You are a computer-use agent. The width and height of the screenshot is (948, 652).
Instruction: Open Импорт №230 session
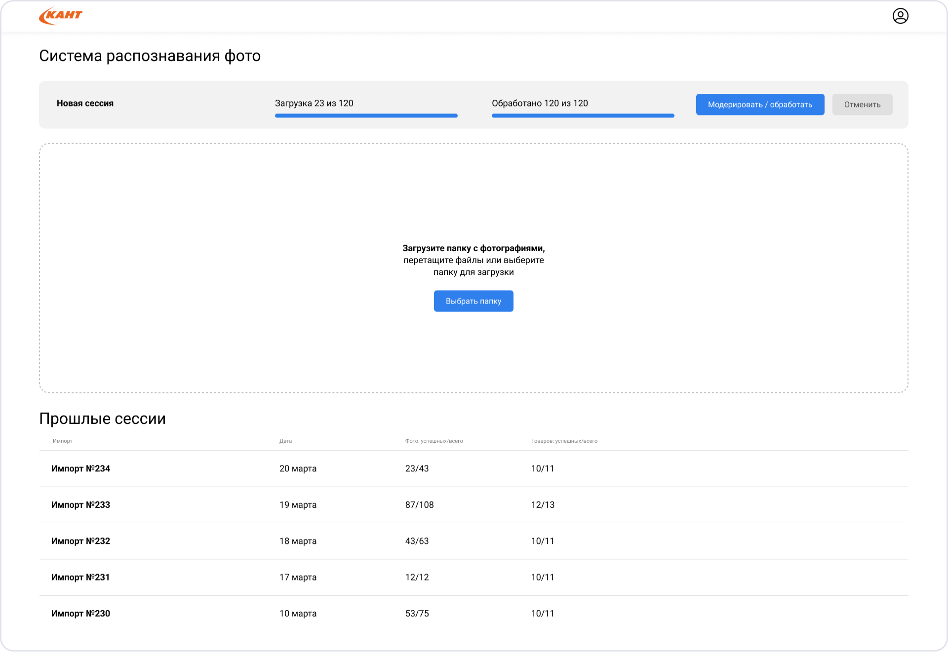click(80, 614)
